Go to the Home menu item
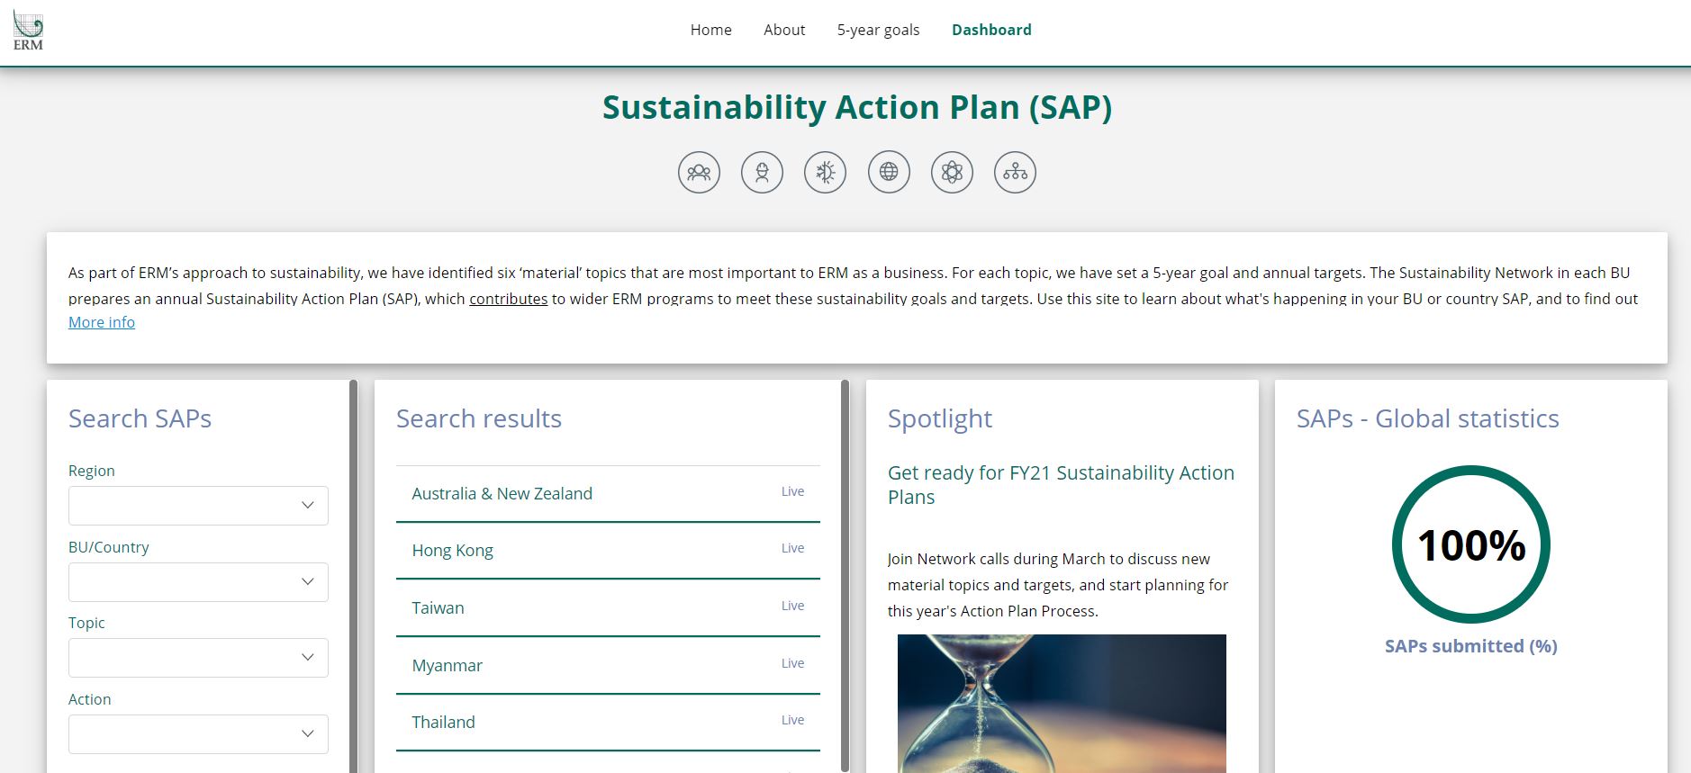Image resolution: width=1691 pixels, height=773 pixels. pyautogui.click(x=710, y=30)
